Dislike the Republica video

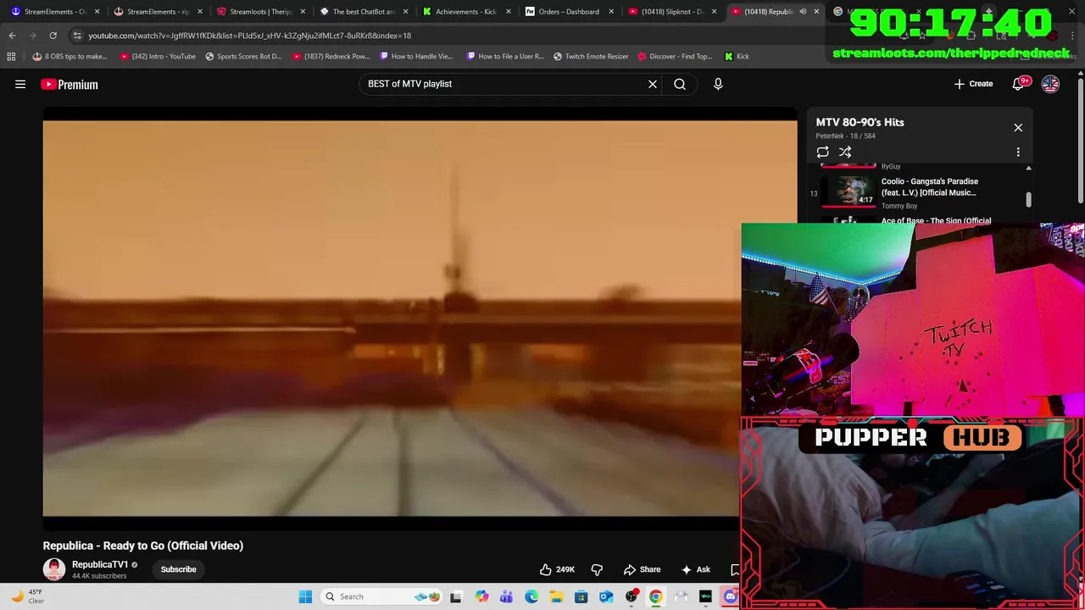[597, 569]
